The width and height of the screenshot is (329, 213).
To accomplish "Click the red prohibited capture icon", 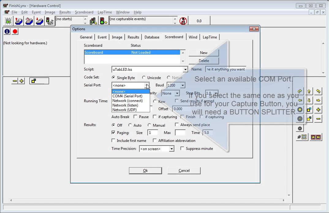I will click(183, 21).
